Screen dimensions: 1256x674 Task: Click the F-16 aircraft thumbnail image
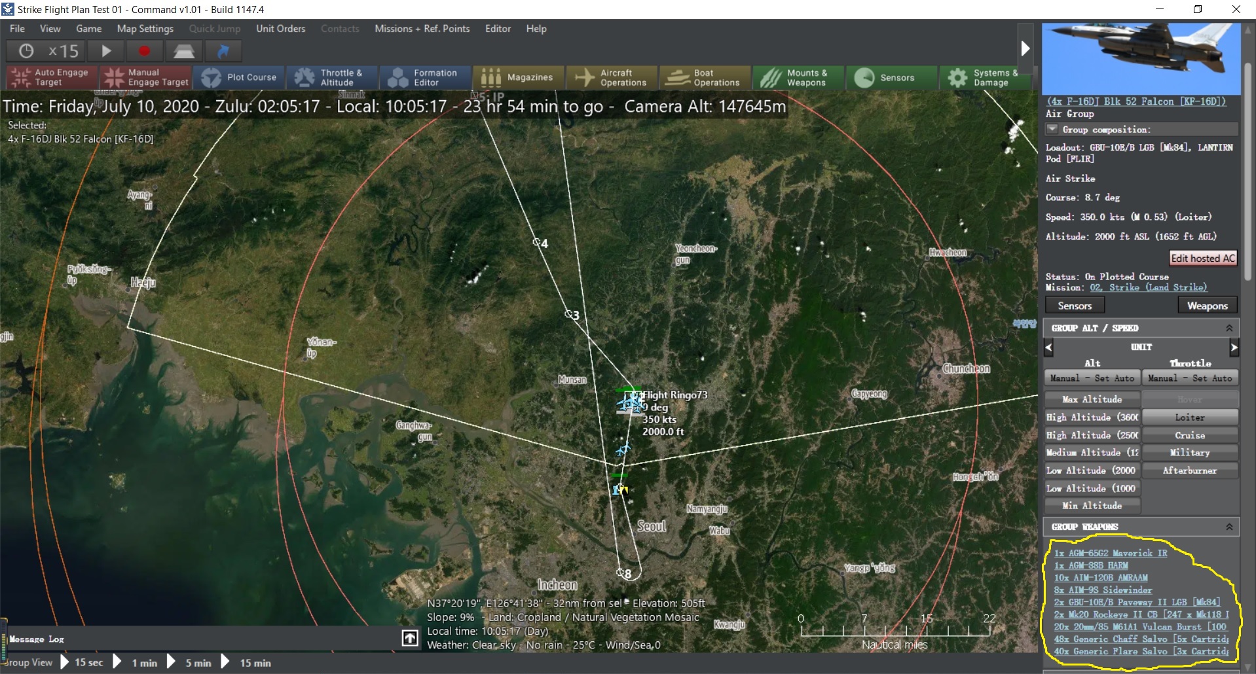click(1141, 59)
